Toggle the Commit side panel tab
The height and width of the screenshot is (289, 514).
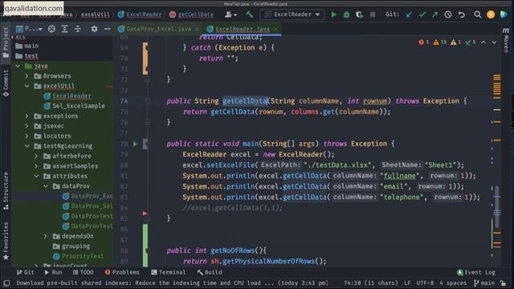(x=6, y=83)
